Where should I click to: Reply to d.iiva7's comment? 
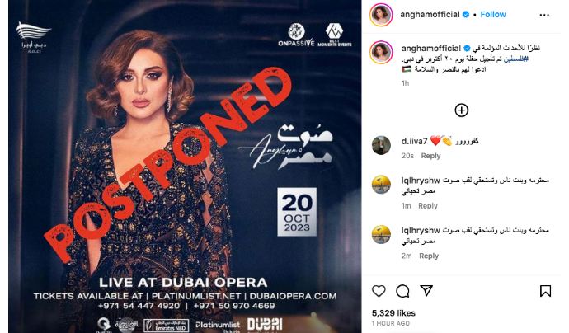point(430,156)
